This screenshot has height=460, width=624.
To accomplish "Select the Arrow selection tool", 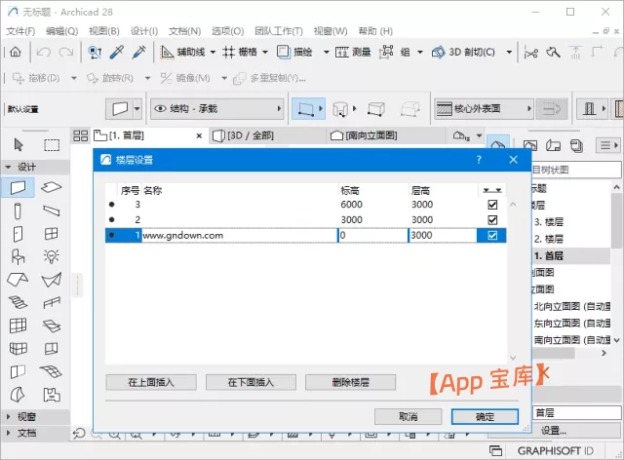I will click(x=18, y=145).
